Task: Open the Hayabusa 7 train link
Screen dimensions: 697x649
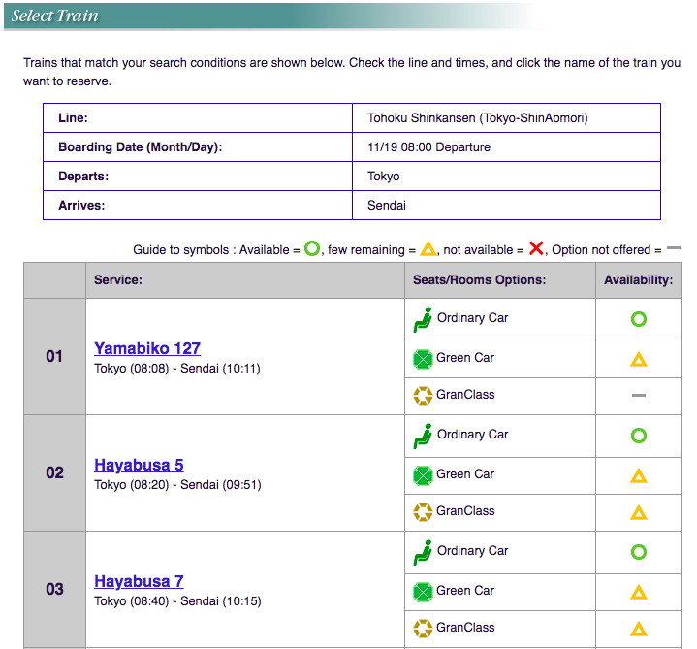Action: (139, 581)
